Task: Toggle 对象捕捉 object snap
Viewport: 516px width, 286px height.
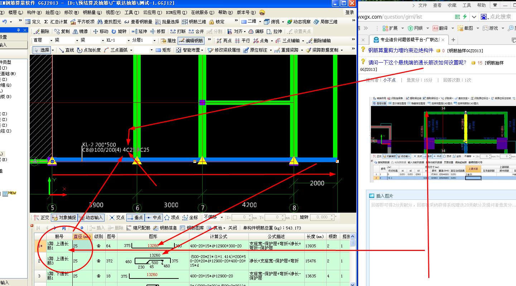Action: [x=64, y=217]
